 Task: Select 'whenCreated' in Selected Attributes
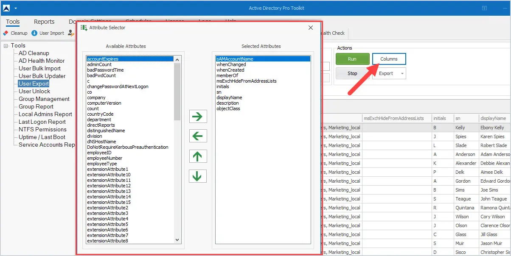(263, 70)
